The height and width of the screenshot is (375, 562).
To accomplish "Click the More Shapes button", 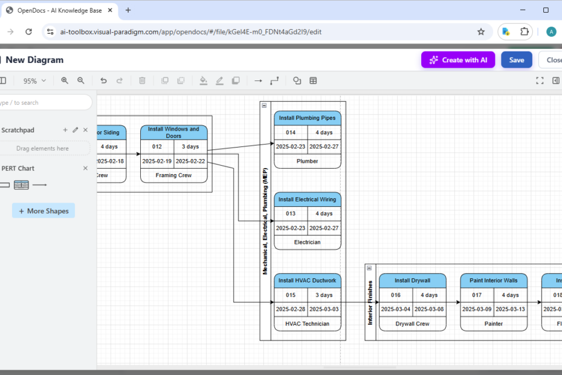I will point(43,210).
